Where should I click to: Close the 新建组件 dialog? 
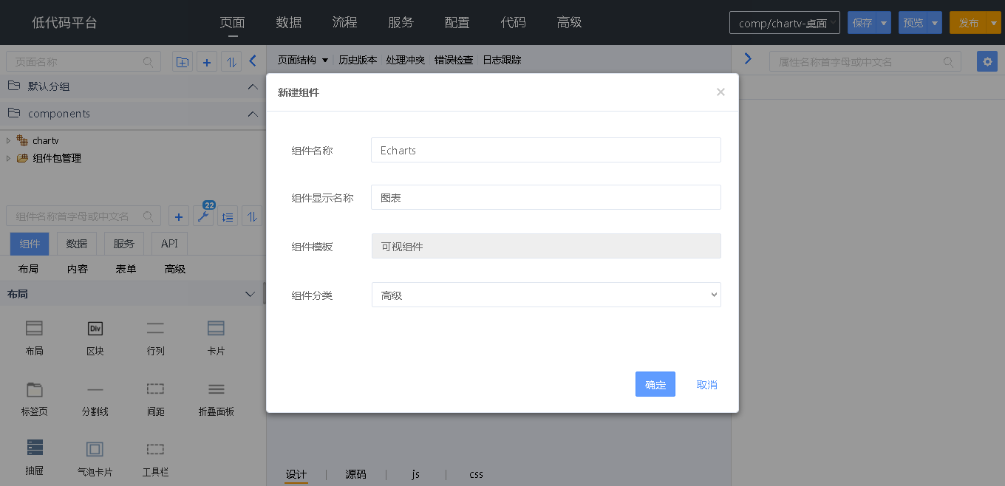click(720, 92)
